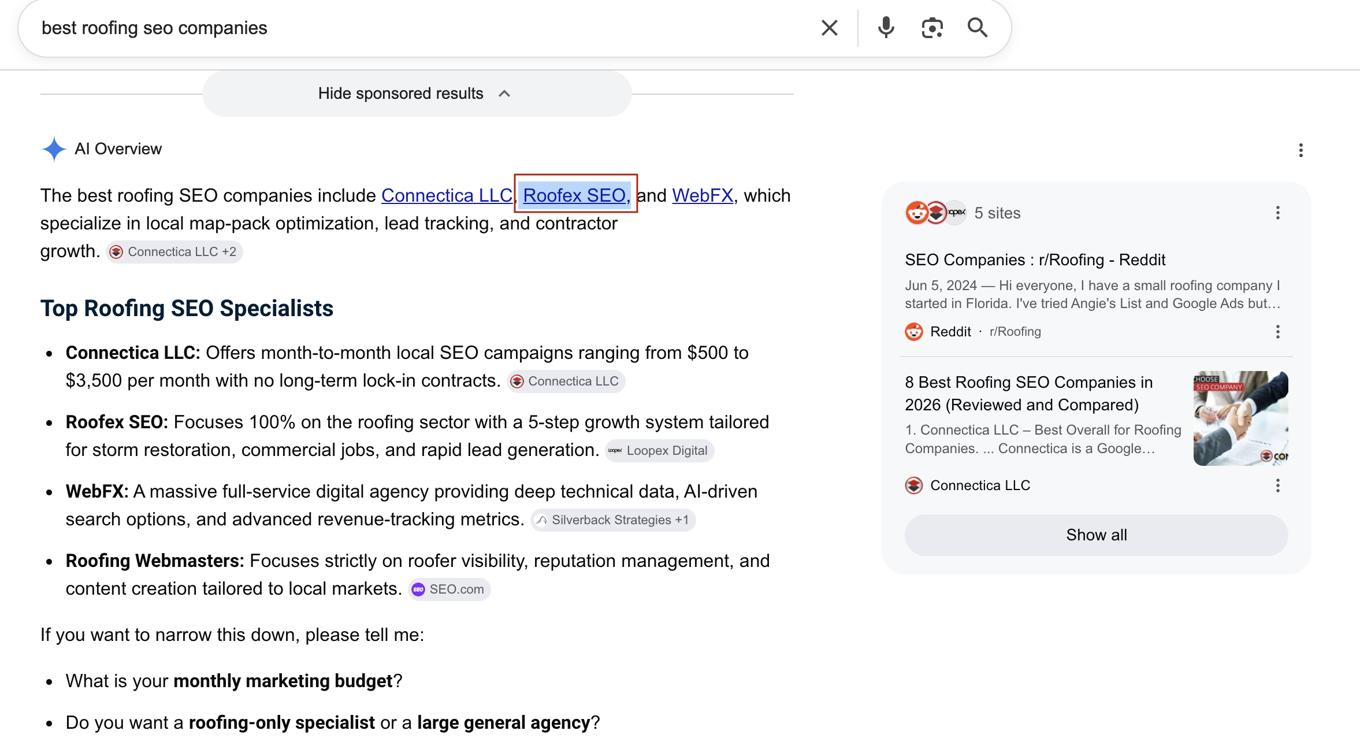The width and height of the screenshot is (1360, 749).
Task: Click the AI Overview sparkle icon
Action: point(54,149)
